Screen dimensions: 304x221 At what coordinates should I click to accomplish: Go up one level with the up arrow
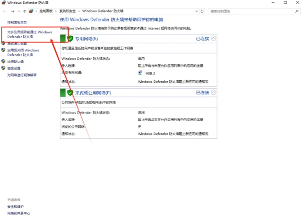pos(25,12)
